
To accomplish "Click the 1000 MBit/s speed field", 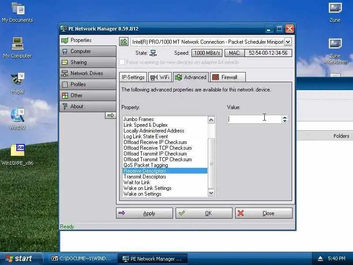I will point(207,53).
